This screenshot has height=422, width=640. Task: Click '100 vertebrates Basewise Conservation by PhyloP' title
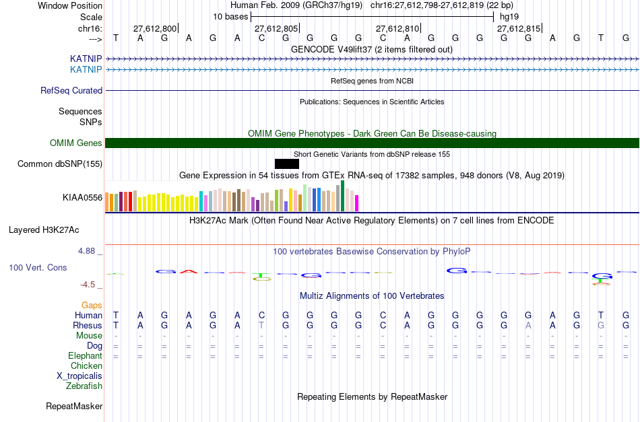coord(372,252)
